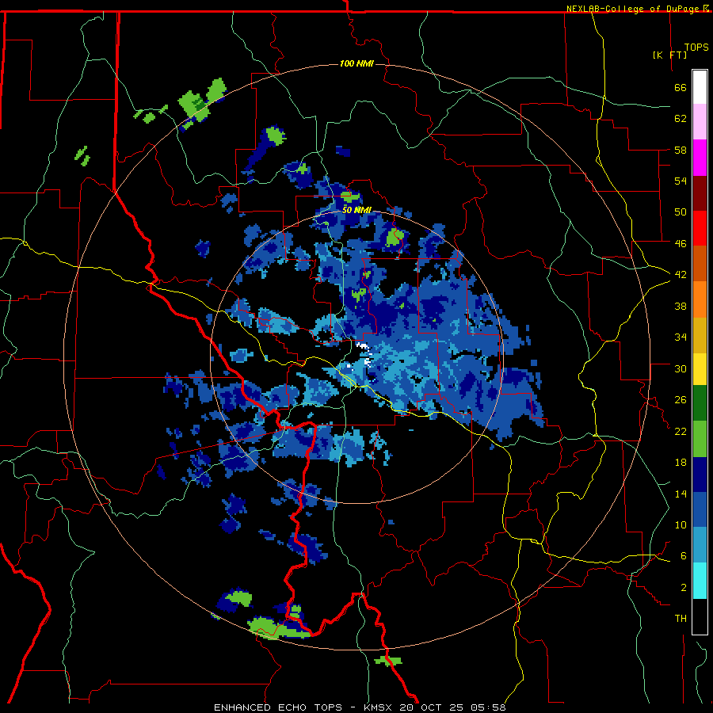Click the navy blue legend swatch
Viewport: 713px width, 713px height.
[x=700, y=475]
